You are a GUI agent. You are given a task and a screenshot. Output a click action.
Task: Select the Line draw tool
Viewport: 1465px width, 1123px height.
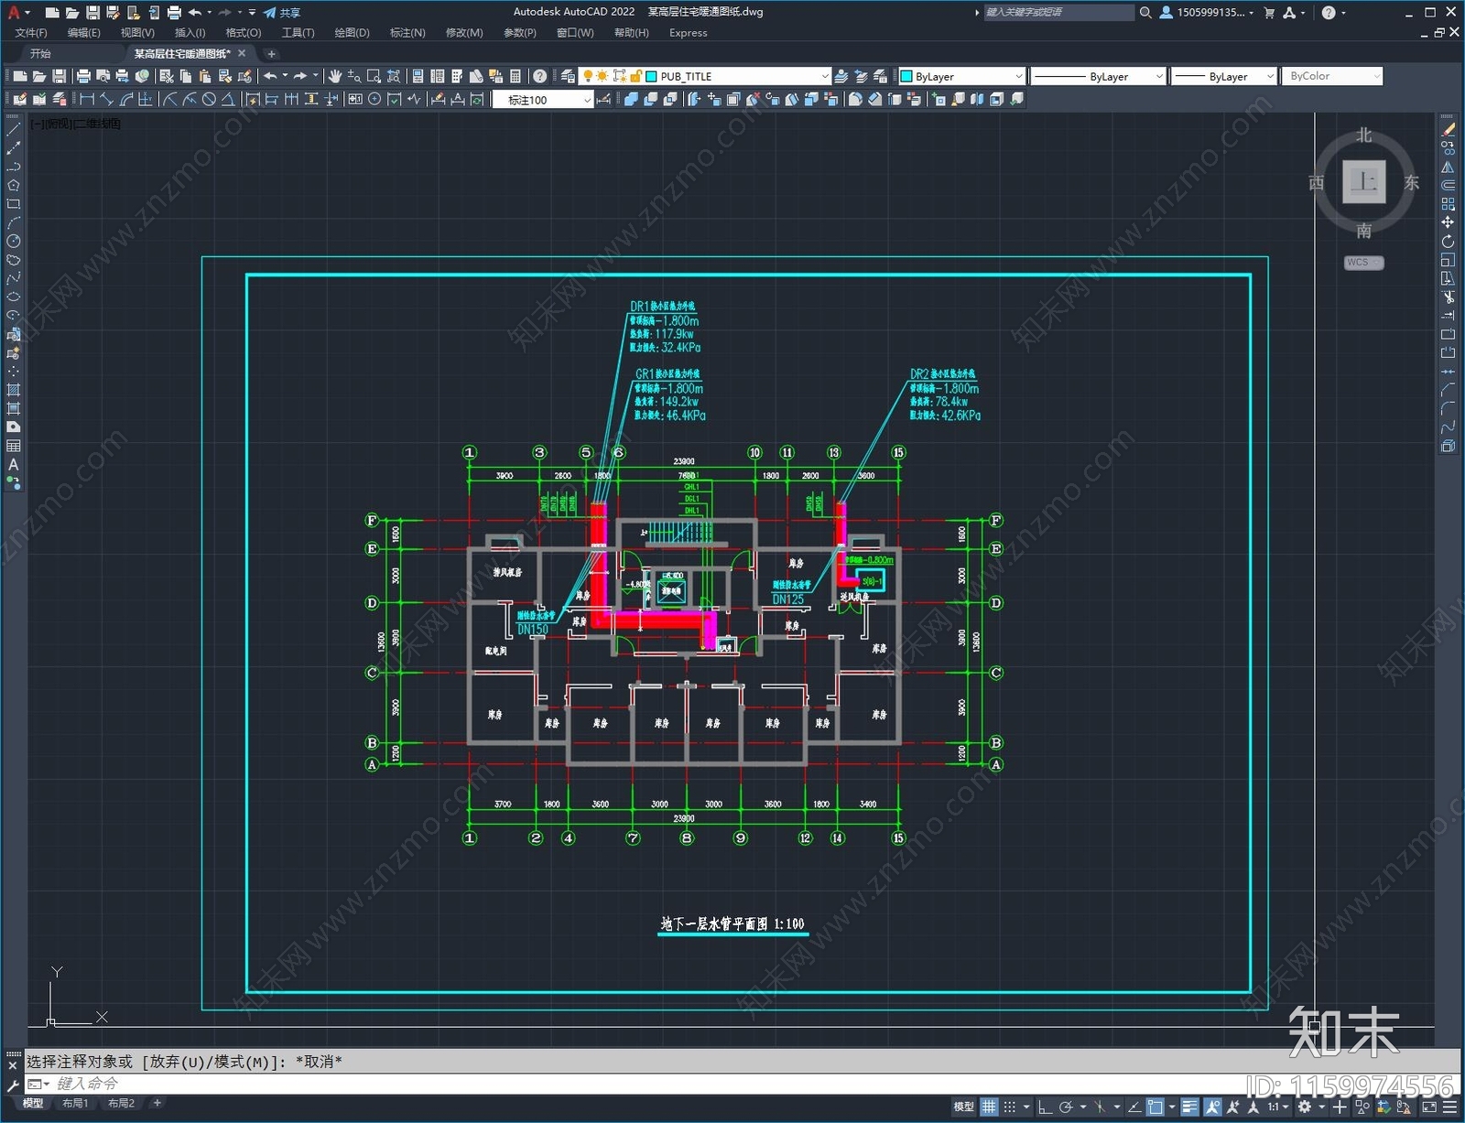[14, 130]
